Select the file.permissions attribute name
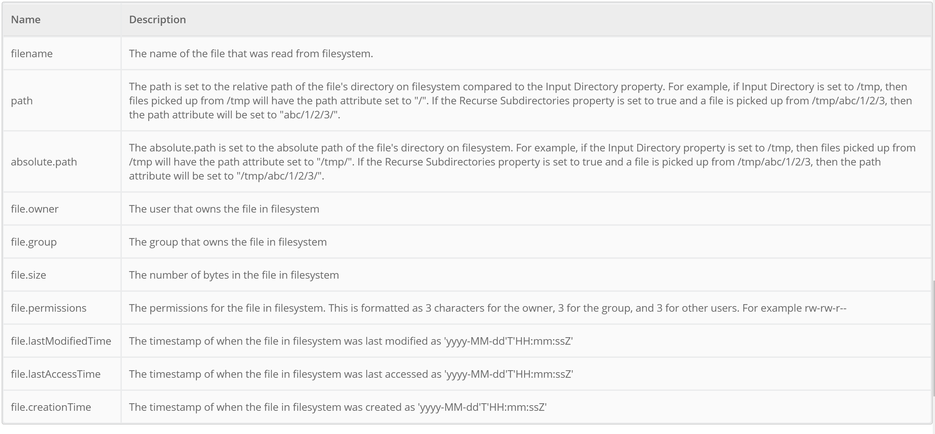 [49, 308]
